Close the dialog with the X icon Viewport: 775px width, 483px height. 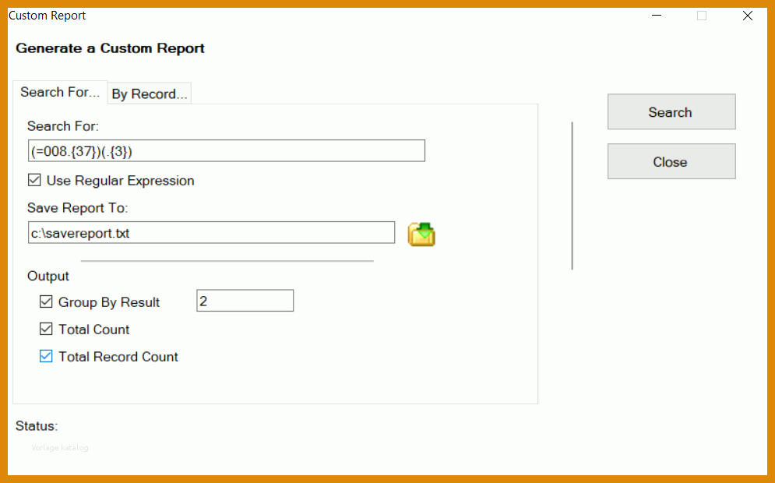tap(747, 16)
